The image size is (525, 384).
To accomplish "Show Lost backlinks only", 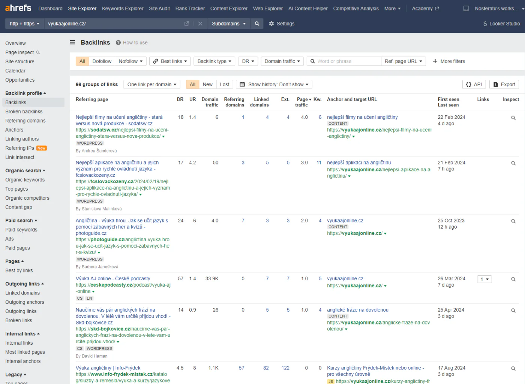I will coord(225,84).
